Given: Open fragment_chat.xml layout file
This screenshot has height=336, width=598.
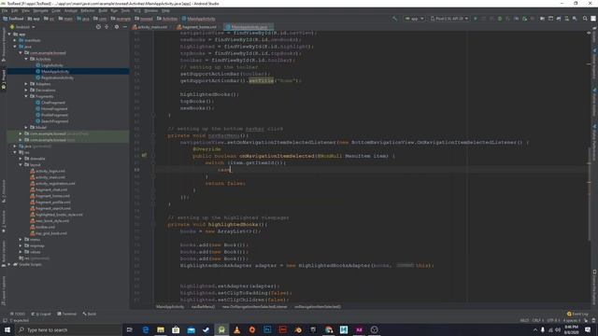Looking at the screenshot, I should [51, 189].
